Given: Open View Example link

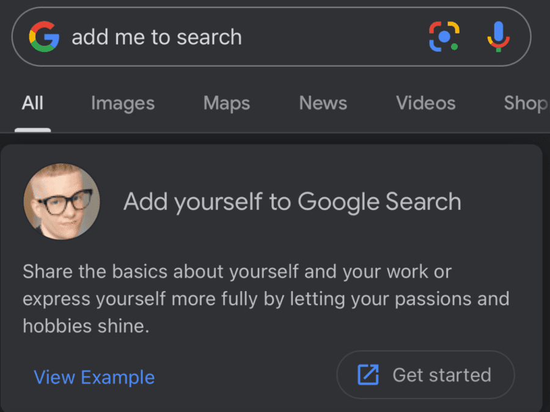Looking at the screenshot, I should pos(94,377).
